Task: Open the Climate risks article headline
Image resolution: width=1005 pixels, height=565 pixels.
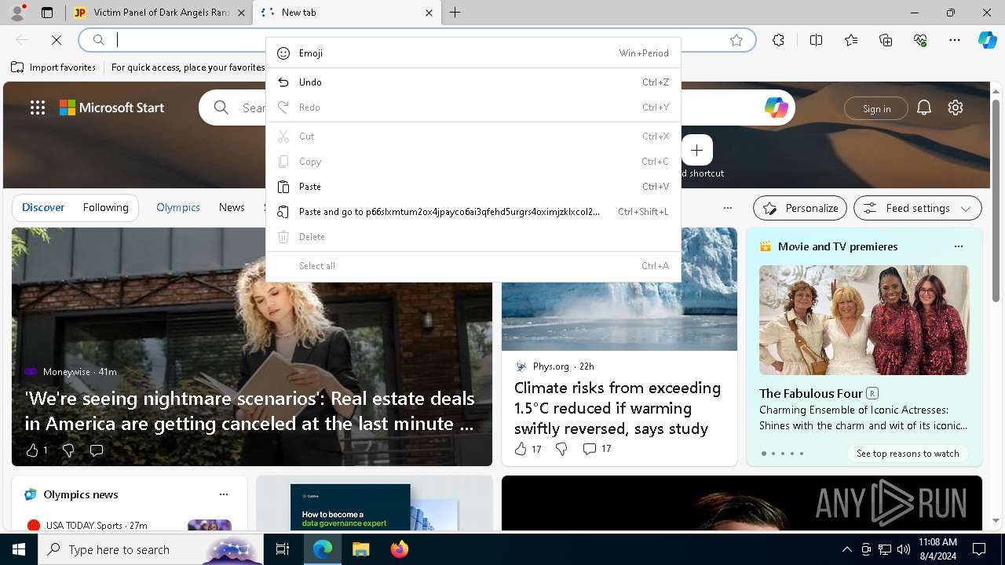Action: (x=617, y=408)
